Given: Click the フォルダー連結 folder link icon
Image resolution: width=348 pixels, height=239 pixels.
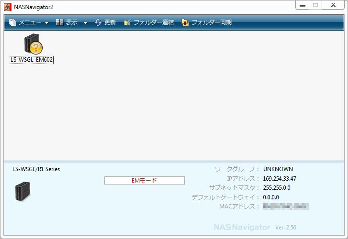Looking at the screenshot, I should (x=127, y=22).
